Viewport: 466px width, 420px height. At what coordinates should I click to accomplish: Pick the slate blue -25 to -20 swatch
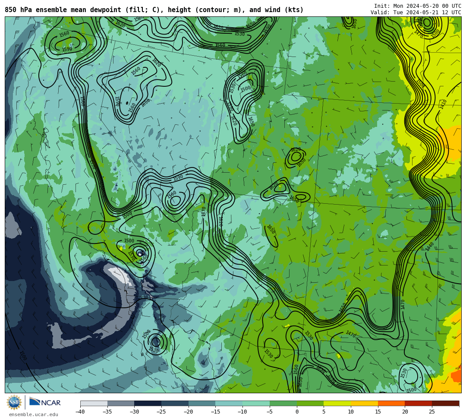175,403
